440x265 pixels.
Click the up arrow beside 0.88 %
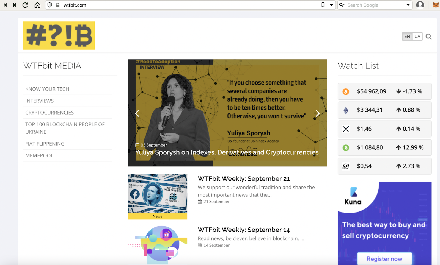(398, 110)
